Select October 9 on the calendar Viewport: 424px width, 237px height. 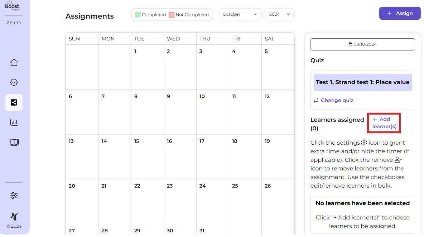pos(180,112)
